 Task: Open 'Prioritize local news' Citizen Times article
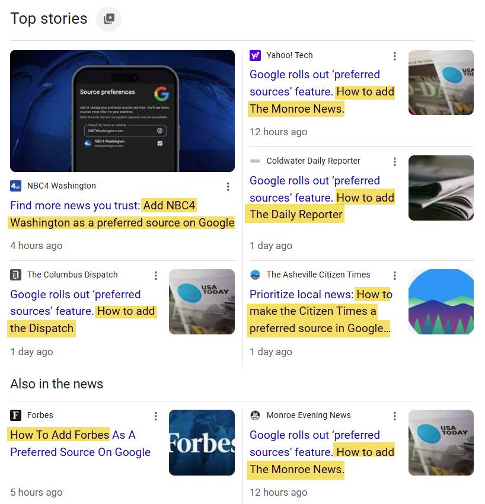[321, 311]
